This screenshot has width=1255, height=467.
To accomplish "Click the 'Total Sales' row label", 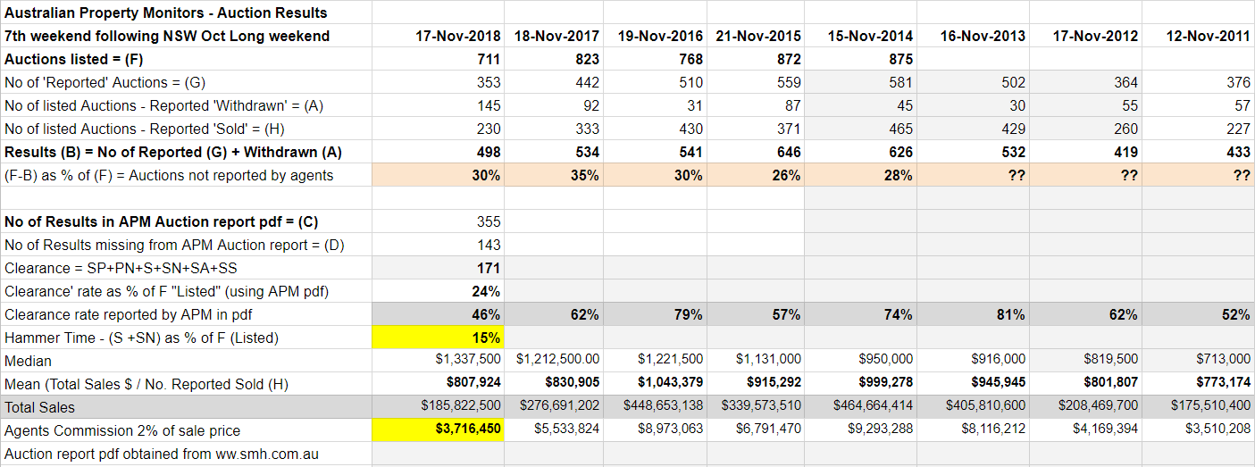I will point(40,407).
